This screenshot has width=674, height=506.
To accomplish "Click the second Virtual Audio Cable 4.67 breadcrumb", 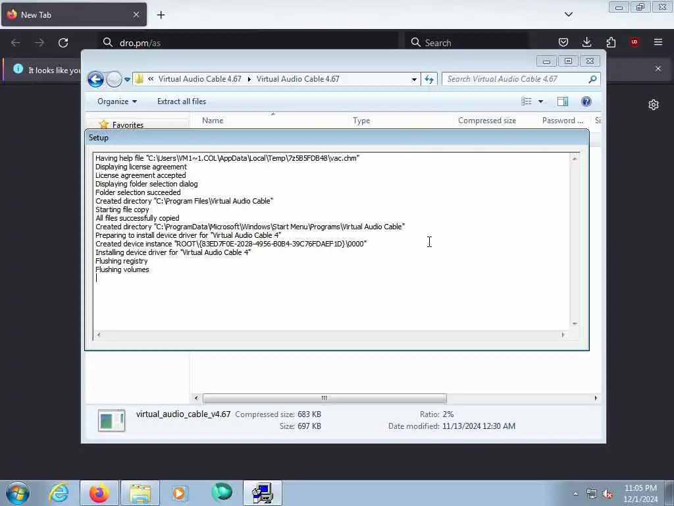I will [x=298, y=79].
